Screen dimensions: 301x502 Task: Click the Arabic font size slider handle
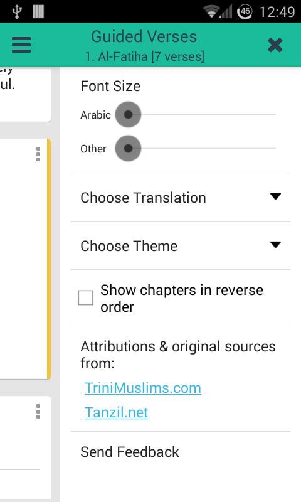pyautogui.click(x=129, y=115)
